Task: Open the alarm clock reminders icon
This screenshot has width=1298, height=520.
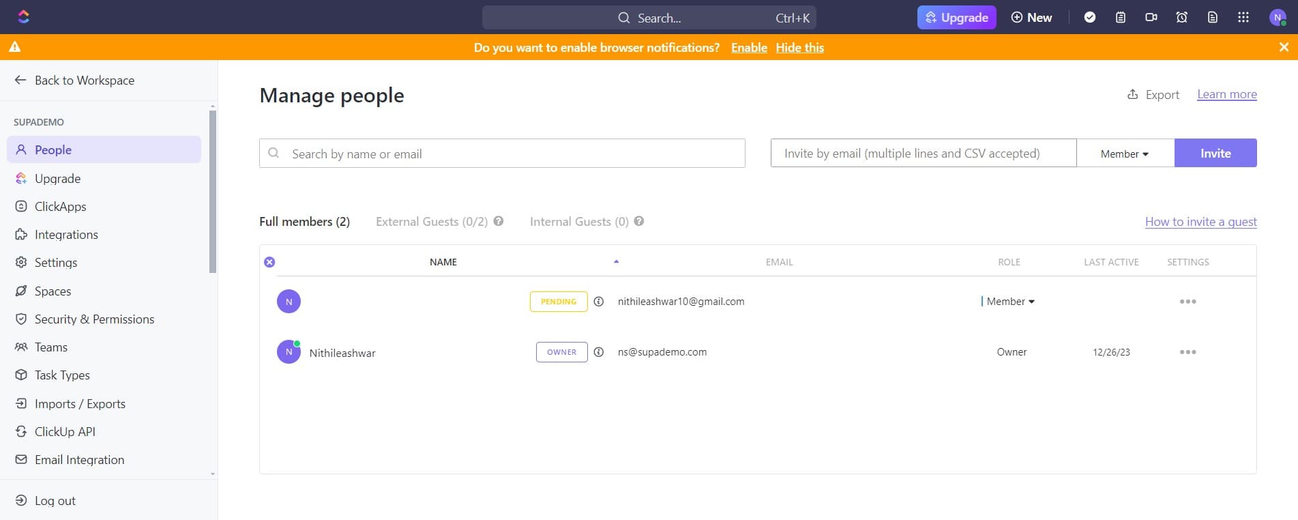Action: point(1182,18)
